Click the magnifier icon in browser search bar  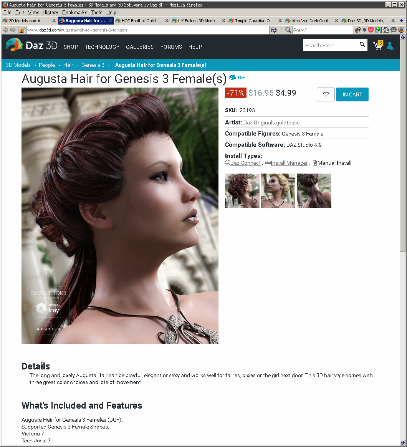288,30
